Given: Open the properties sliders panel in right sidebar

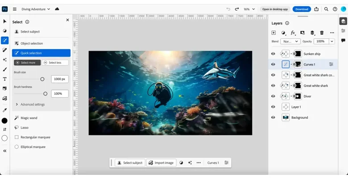Looking at the screenshot, I should coord(343,31).
